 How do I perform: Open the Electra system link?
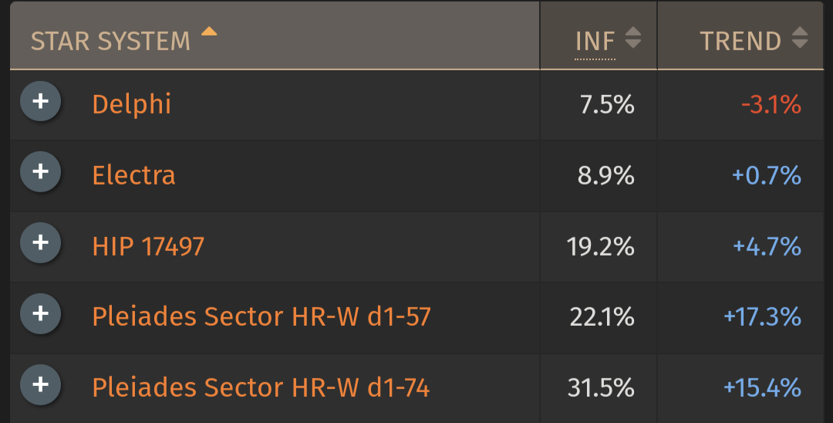(134, 174)
